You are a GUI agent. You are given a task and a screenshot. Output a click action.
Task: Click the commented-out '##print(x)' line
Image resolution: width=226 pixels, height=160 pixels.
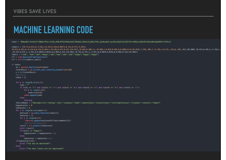21,75
